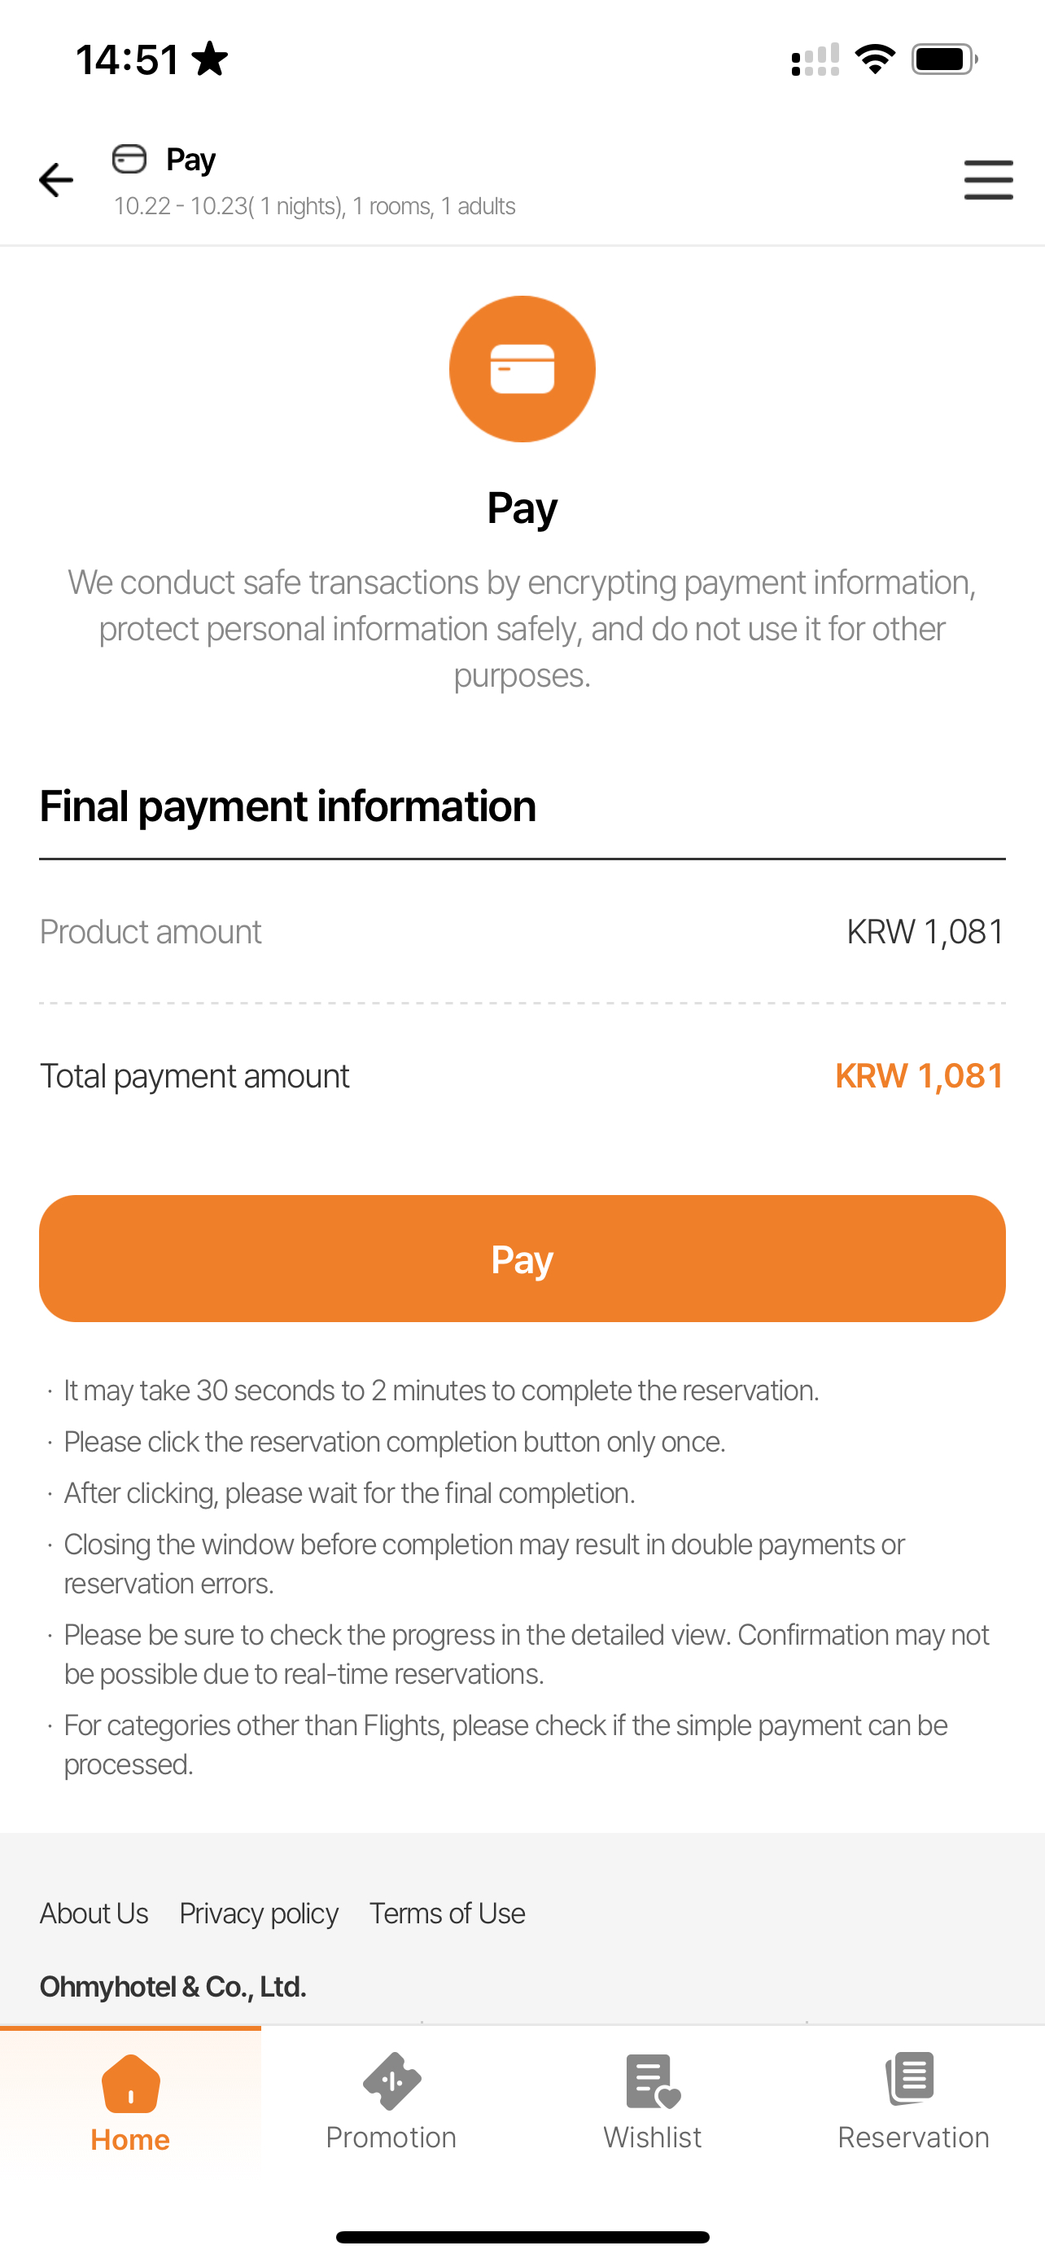Tap the Final payment information heading
Image resolution: width=1045 pixels, height=2263 pixels.
[288, 806]
